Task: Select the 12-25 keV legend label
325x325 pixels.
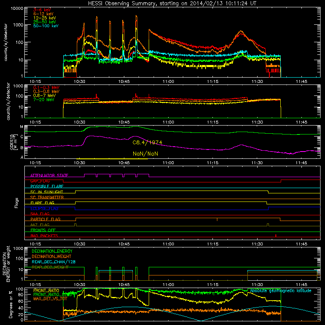Action: coord(45,18)
